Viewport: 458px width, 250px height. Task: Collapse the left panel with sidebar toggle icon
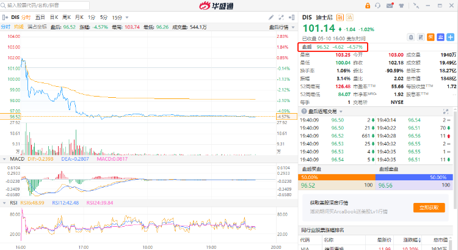click(x=5, y=17)
